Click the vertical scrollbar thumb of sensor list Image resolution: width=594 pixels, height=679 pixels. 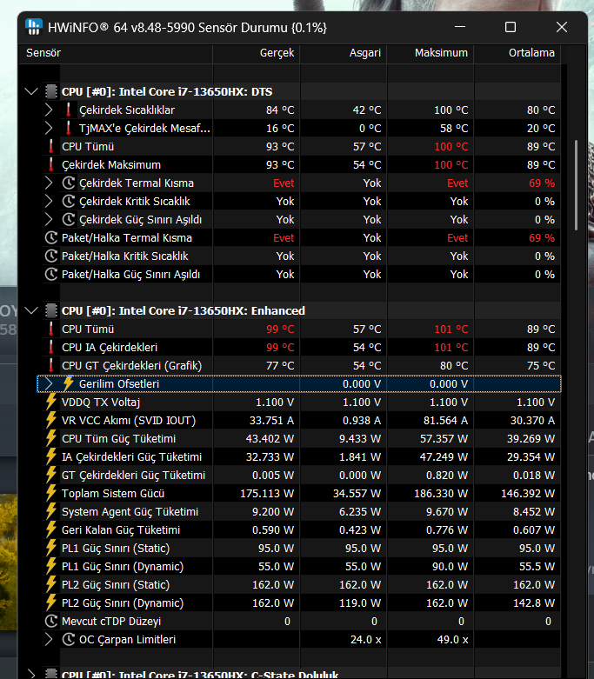576,185
